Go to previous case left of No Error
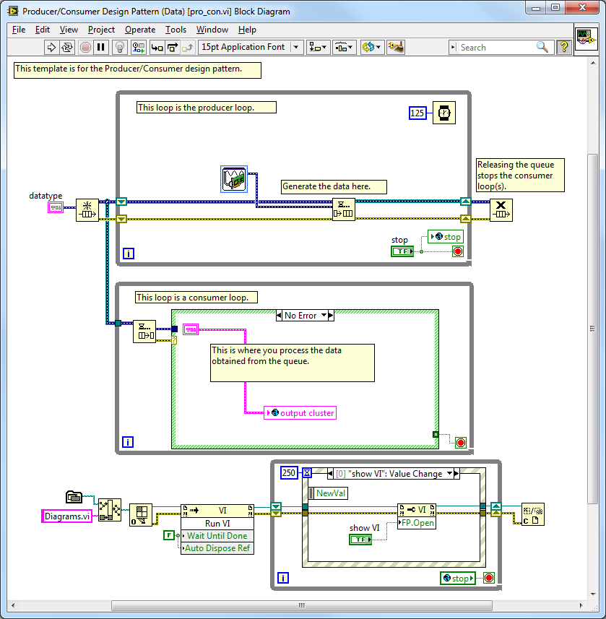This screenshot has height=619, width=606. click(279, 316)
